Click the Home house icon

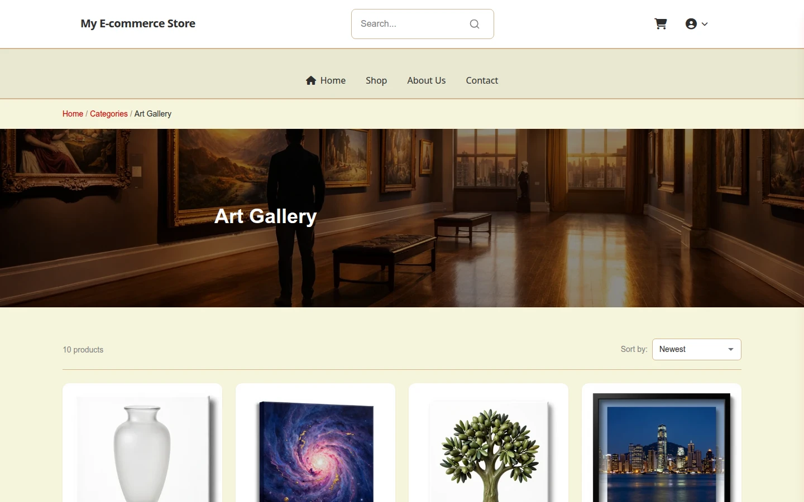pyautogui.click(x=311, y=80)
